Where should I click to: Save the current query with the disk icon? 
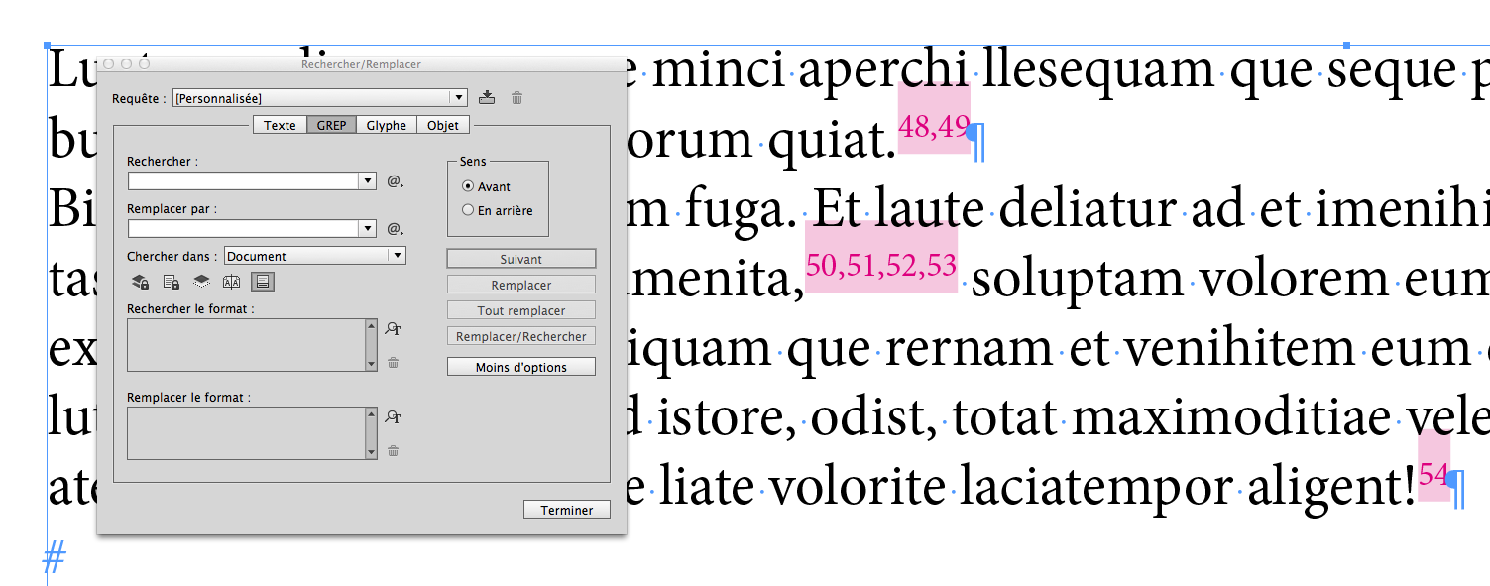click(x=486, y=97)
